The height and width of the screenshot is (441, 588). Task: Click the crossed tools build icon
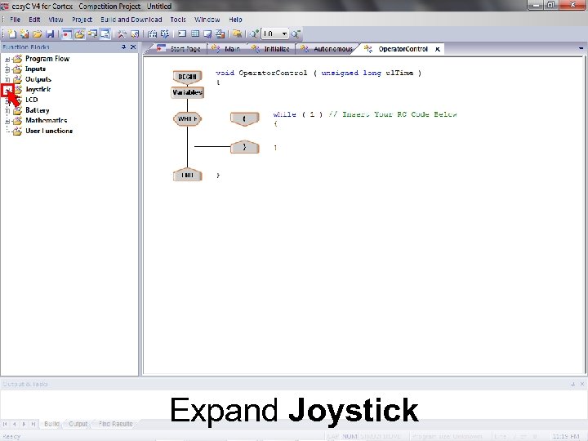(x=122, y=34)
